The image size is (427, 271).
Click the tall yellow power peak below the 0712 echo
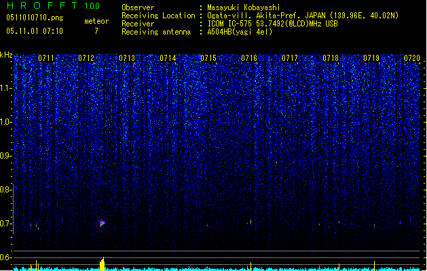[102, 264]
